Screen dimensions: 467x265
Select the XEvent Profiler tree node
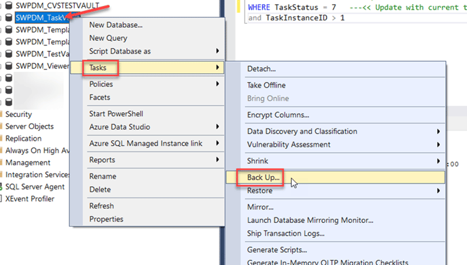pyautogui.click(x=30, y=199)
